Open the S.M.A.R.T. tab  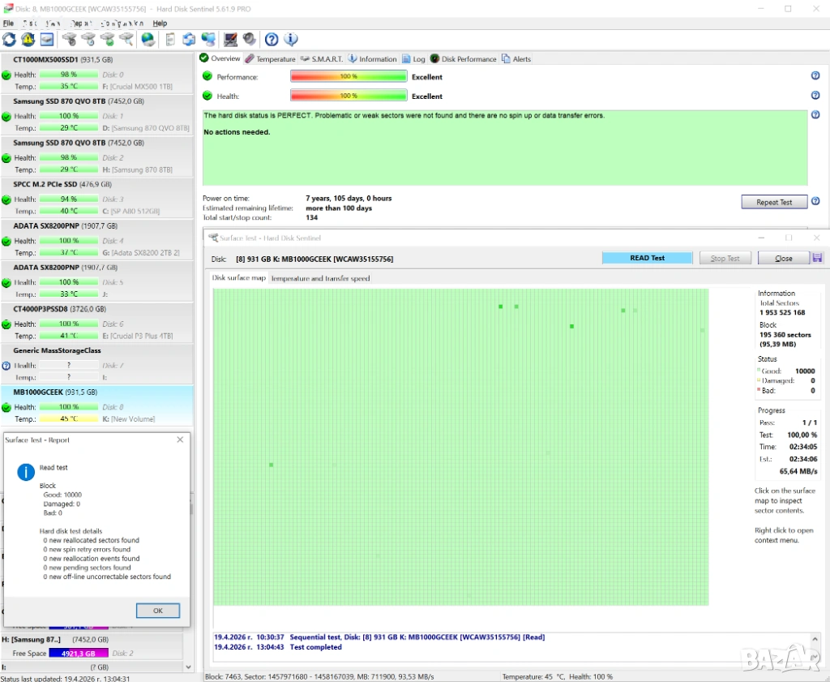click(x=322, y=59)
